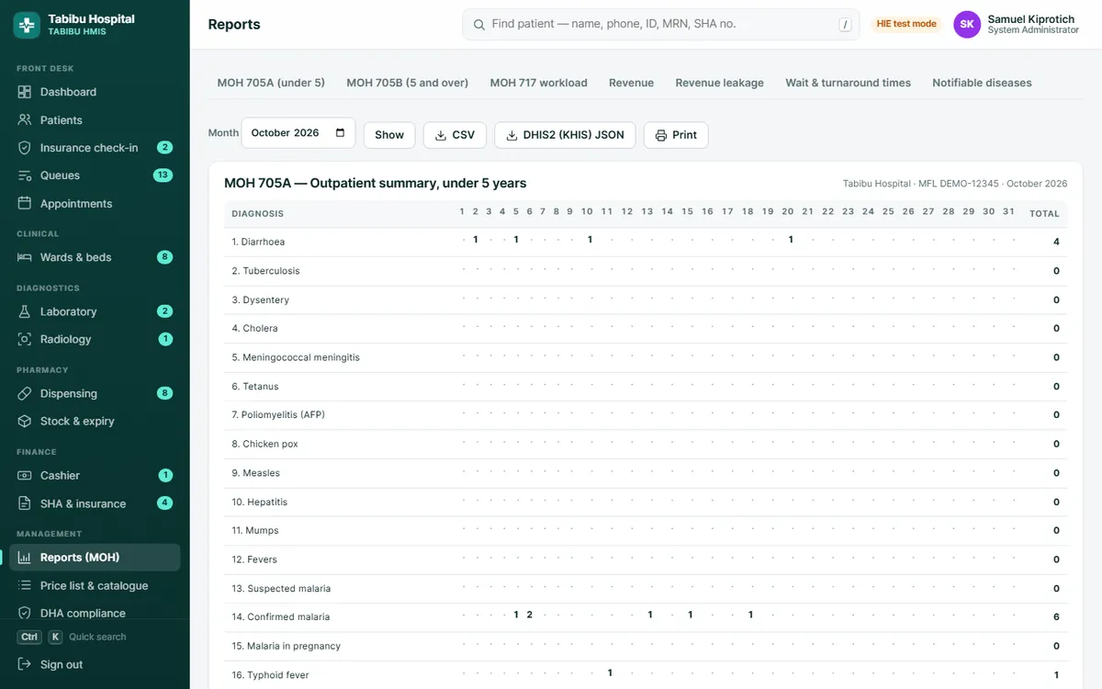Switch to the MOH 705A (under 5) tab
Screen dimensions: 1102x689
(x=271, y=83)
